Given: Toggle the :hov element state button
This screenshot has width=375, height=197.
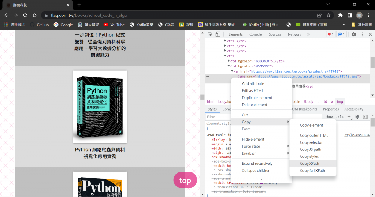Looking at the screenshot, I should (x=329, y=117).
